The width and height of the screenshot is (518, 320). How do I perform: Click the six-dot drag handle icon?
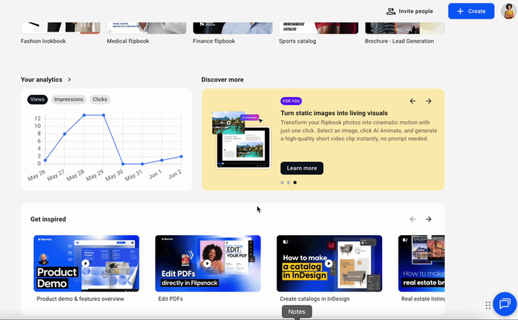click(x=488, y=305)
